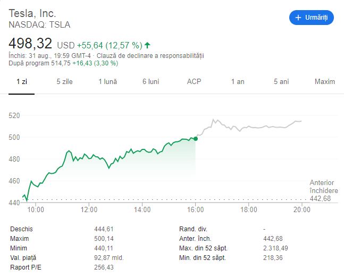This screenshot has width=344, height=277.
Task: Switch to the 5 zile tab
Action: point(65,81)
